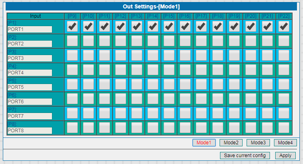Enable P4 to P16 output checkbox

click(x=185, y=70)
